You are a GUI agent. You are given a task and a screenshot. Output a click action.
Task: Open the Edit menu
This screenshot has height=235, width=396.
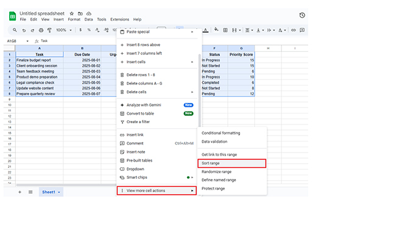pos(34,20)
